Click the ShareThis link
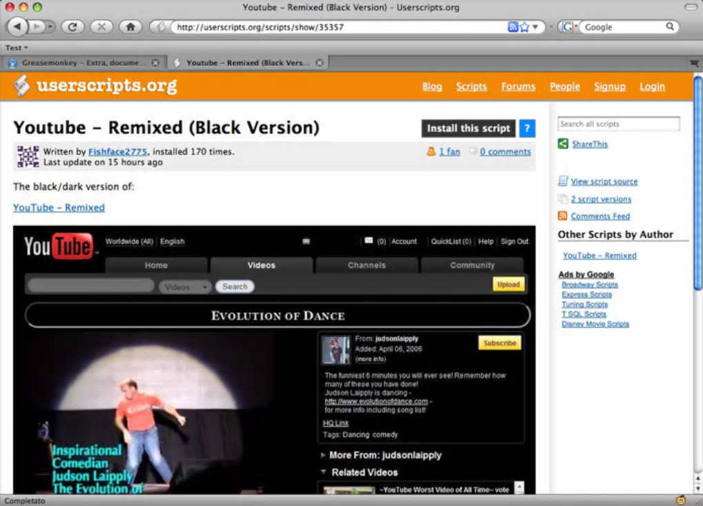The image size is (703, 506). [x=589, y=144]
